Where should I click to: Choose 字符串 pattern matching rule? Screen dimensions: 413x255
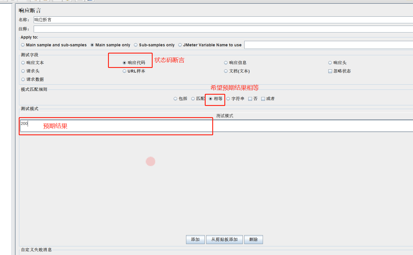(235, 99)
